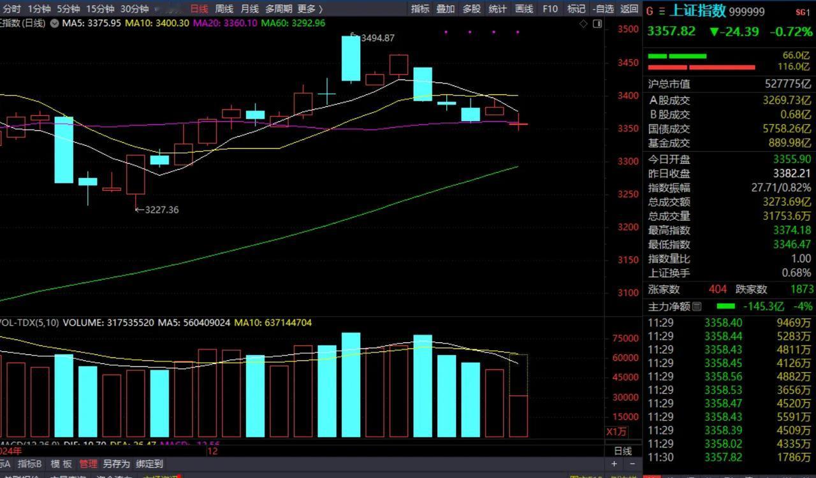Click the 涨家数 count 404

(717, 289)
